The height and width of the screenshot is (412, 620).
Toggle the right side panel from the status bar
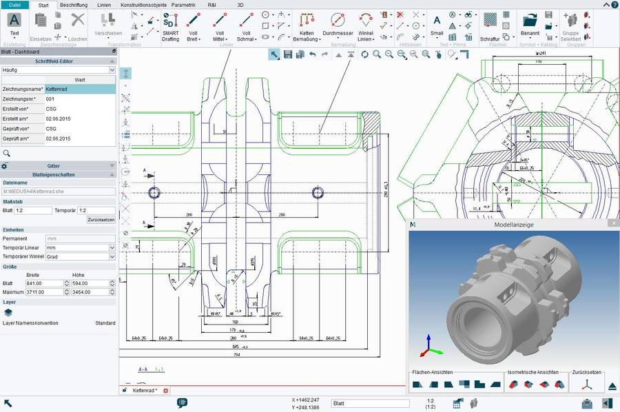(x=607, y=403)
